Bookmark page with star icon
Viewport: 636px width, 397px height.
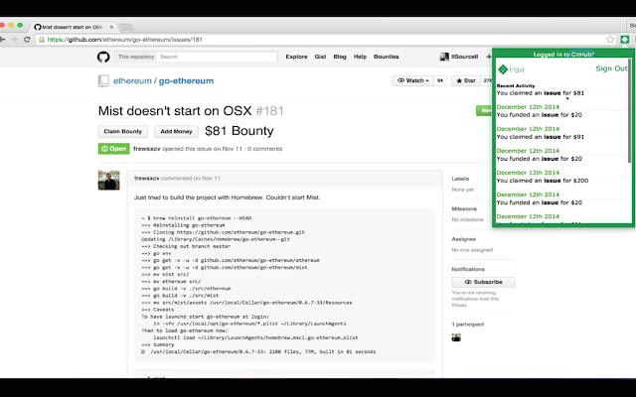click(610, 40)
